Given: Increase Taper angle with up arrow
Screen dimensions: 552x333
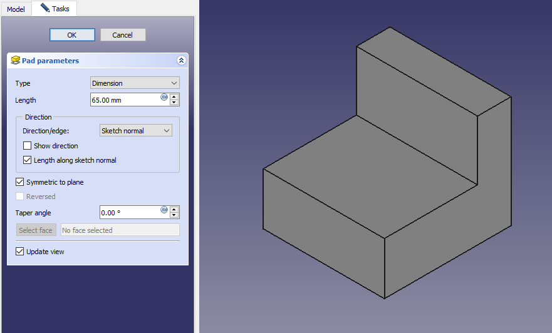Looking at the screenshot, I should tap(175, 209).
